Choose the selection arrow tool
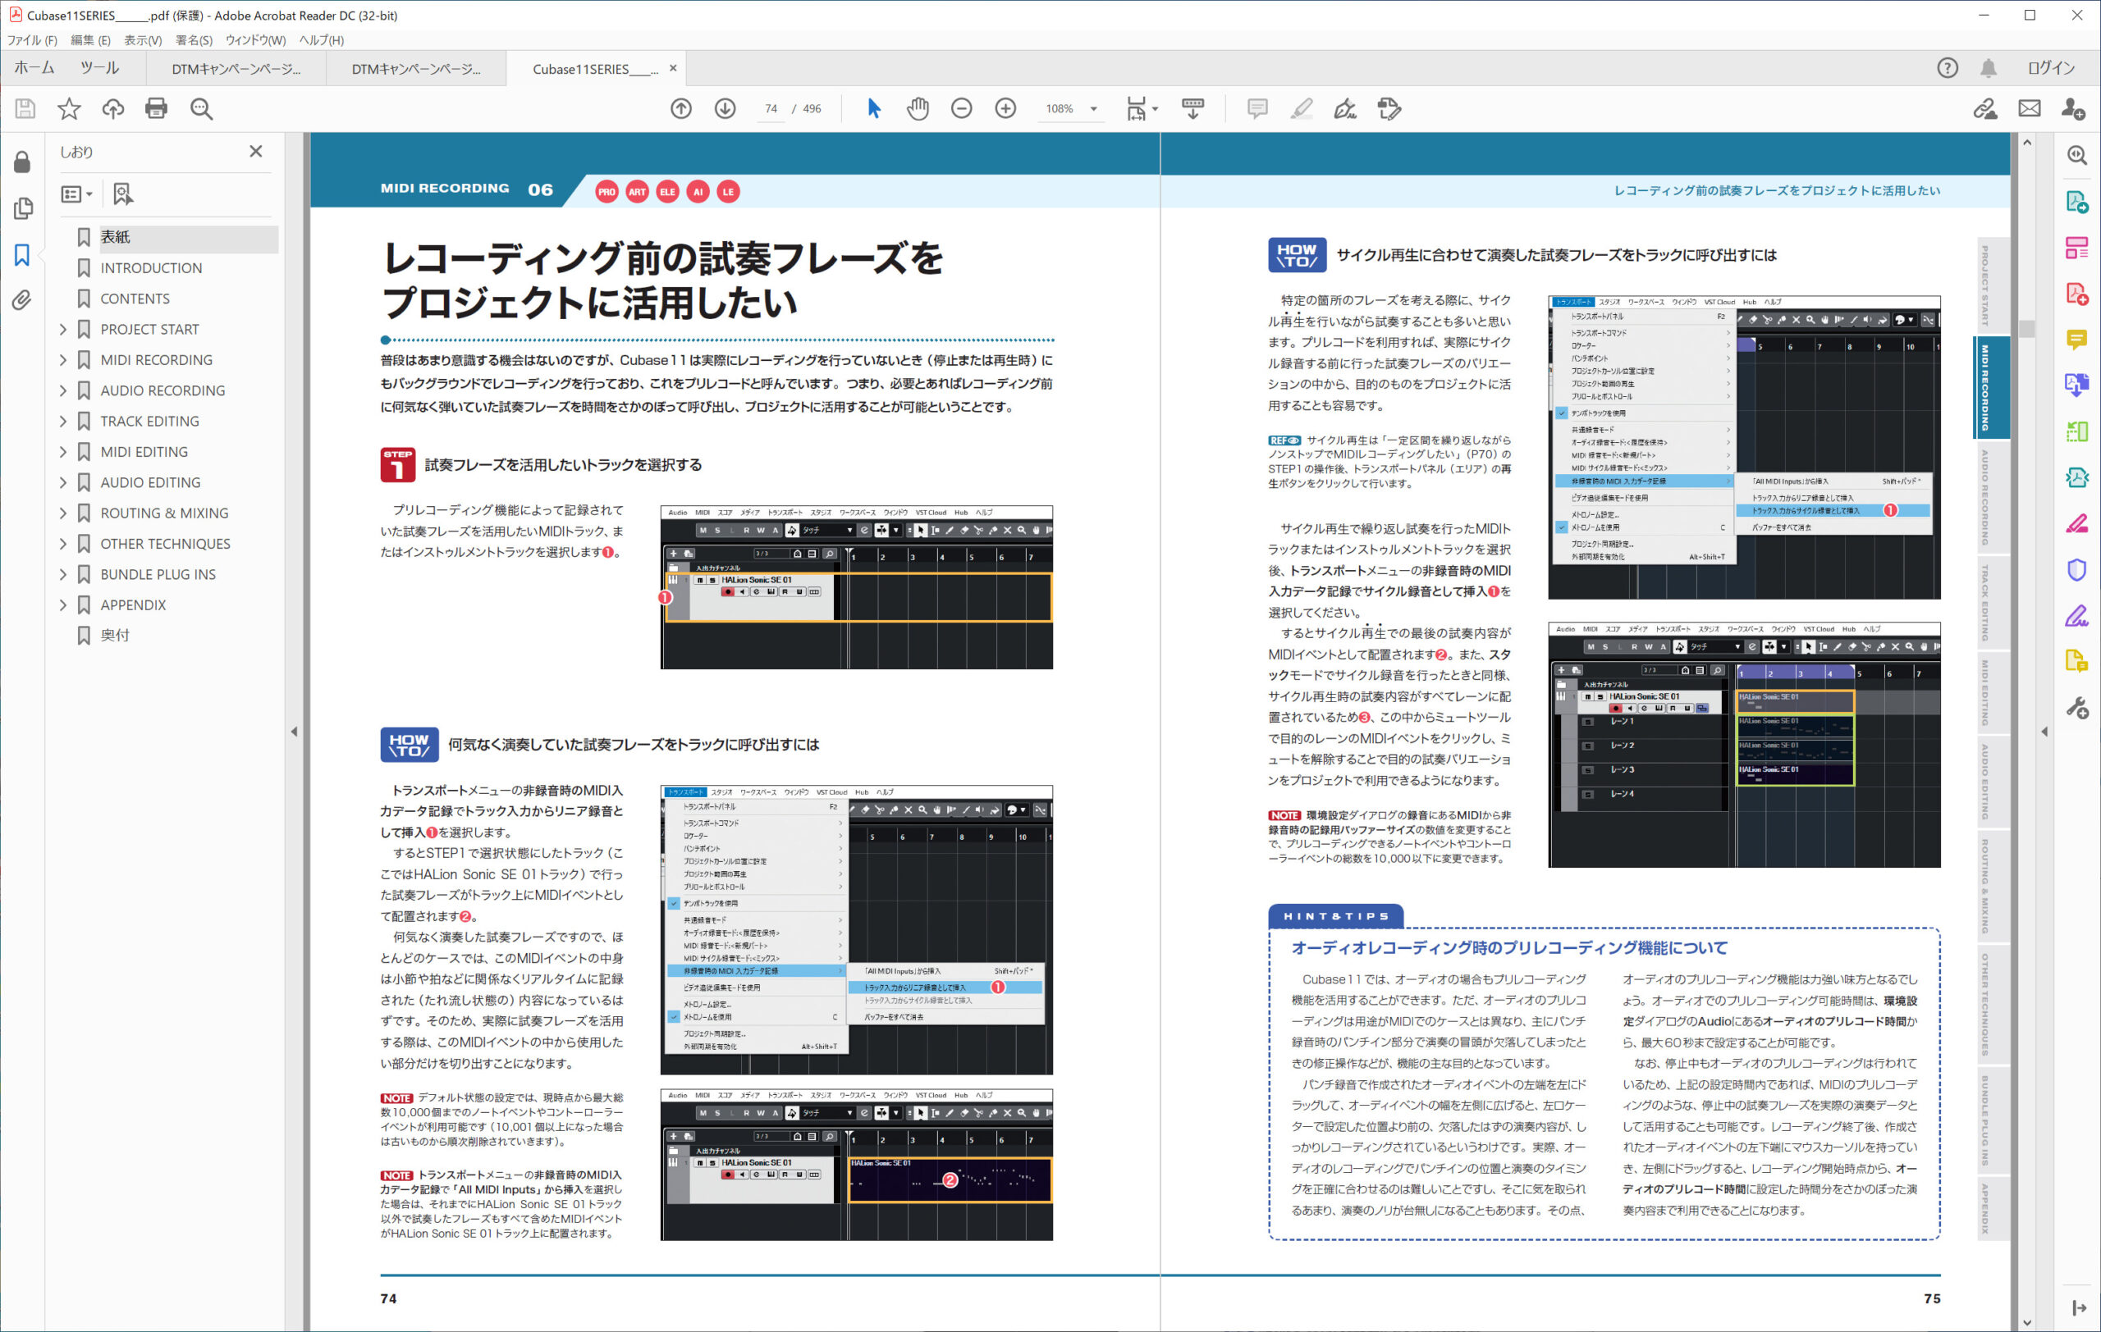The width and height of the screenshot is (2101, 1332). click(x=873, y=109)
